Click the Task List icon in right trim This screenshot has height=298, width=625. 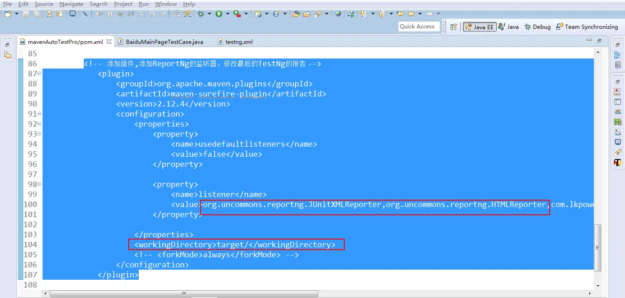coord(618,65)
